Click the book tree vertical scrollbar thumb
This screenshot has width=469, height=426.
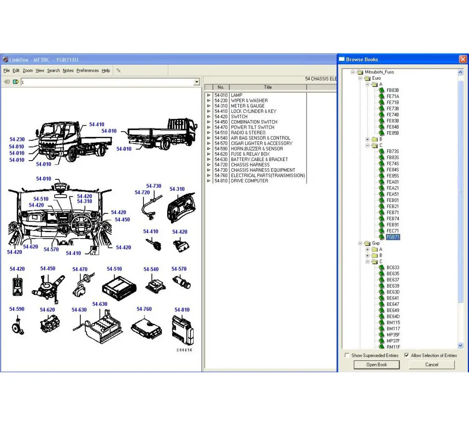pos(460,191)
